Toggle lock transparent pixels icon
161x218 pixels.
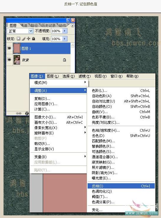[x=18, y=39]
